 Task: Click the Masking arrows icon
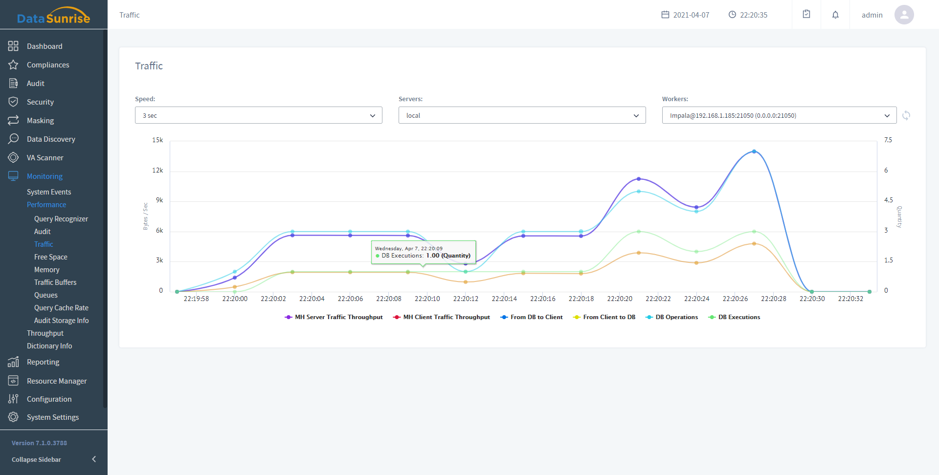13,120
